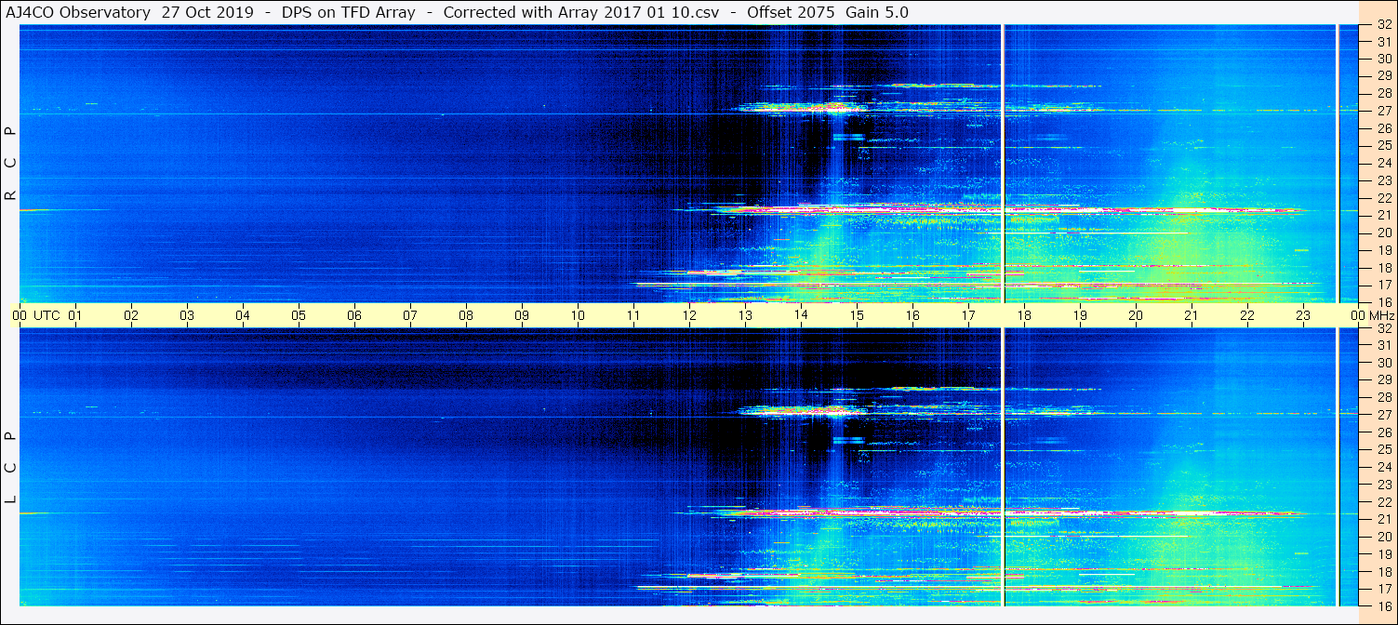
Task: Click the vertical 'L C P' panel label
Action: click(11, 467)
